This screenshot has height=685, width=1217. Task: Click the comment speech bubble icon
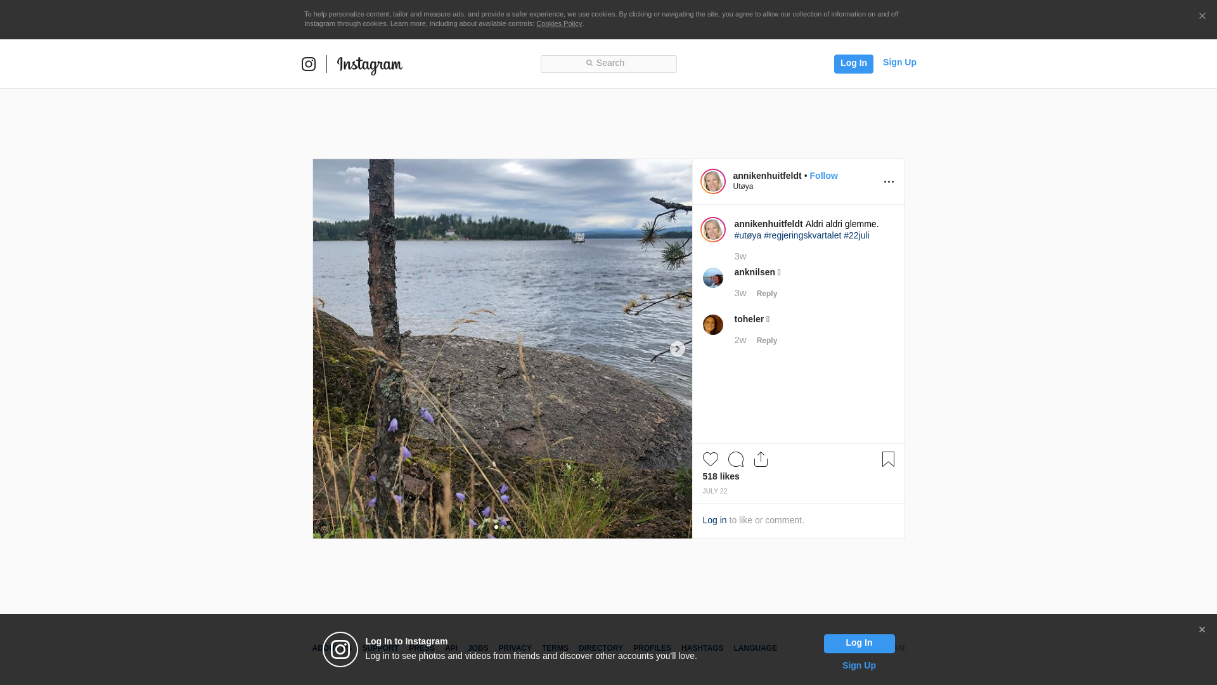(x=735, y=459)
